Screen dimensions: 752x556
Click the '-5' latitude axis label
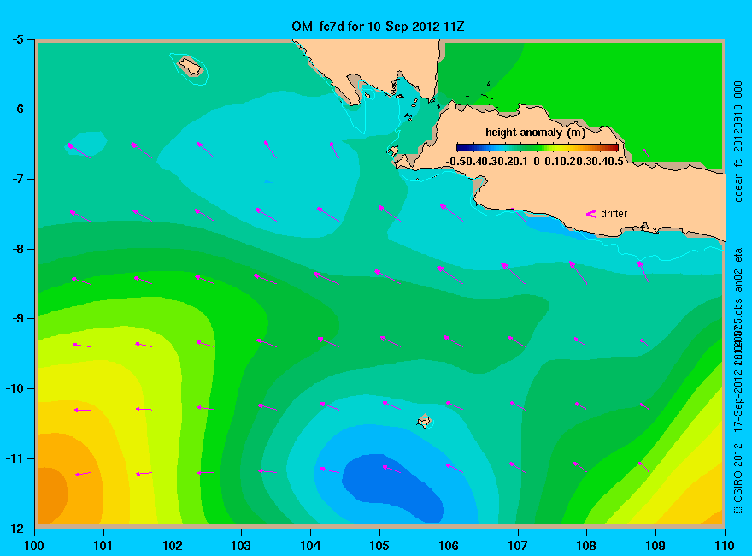click(x=17, y=40)
